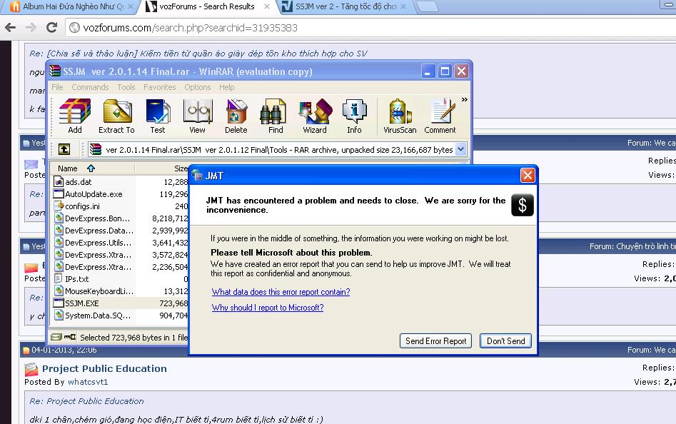Click the browser Back arrow
676x424 pixels.
point(10,28)
